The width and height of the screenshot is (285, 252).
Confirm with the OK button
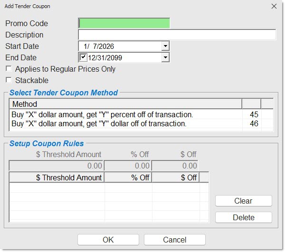(x=108, y=240)
